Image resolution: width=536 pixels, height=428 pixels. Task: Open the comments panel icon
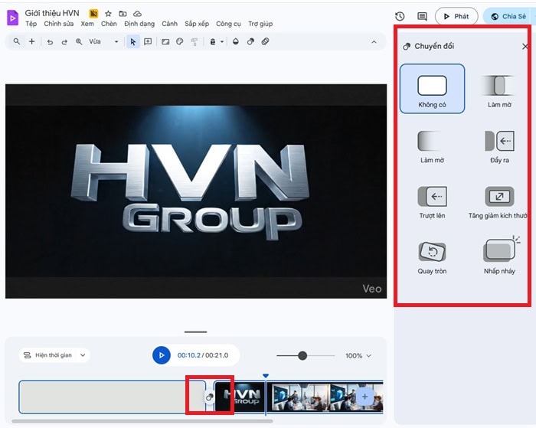(x=422, y=16)
